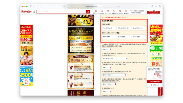Click the privacy shield icon in address bar
The image size is (183, 103).
click(64, 6)
